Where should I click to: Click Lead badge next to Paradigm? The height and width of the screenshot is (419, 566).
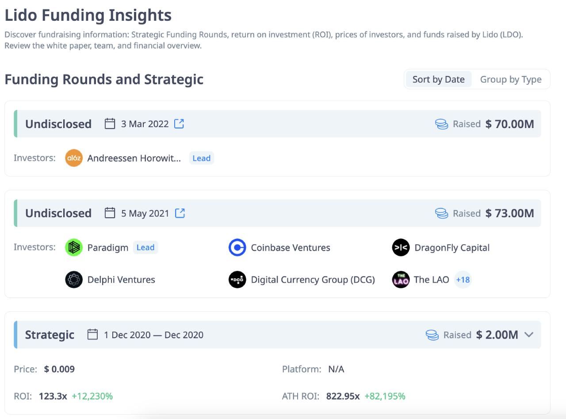145,247
